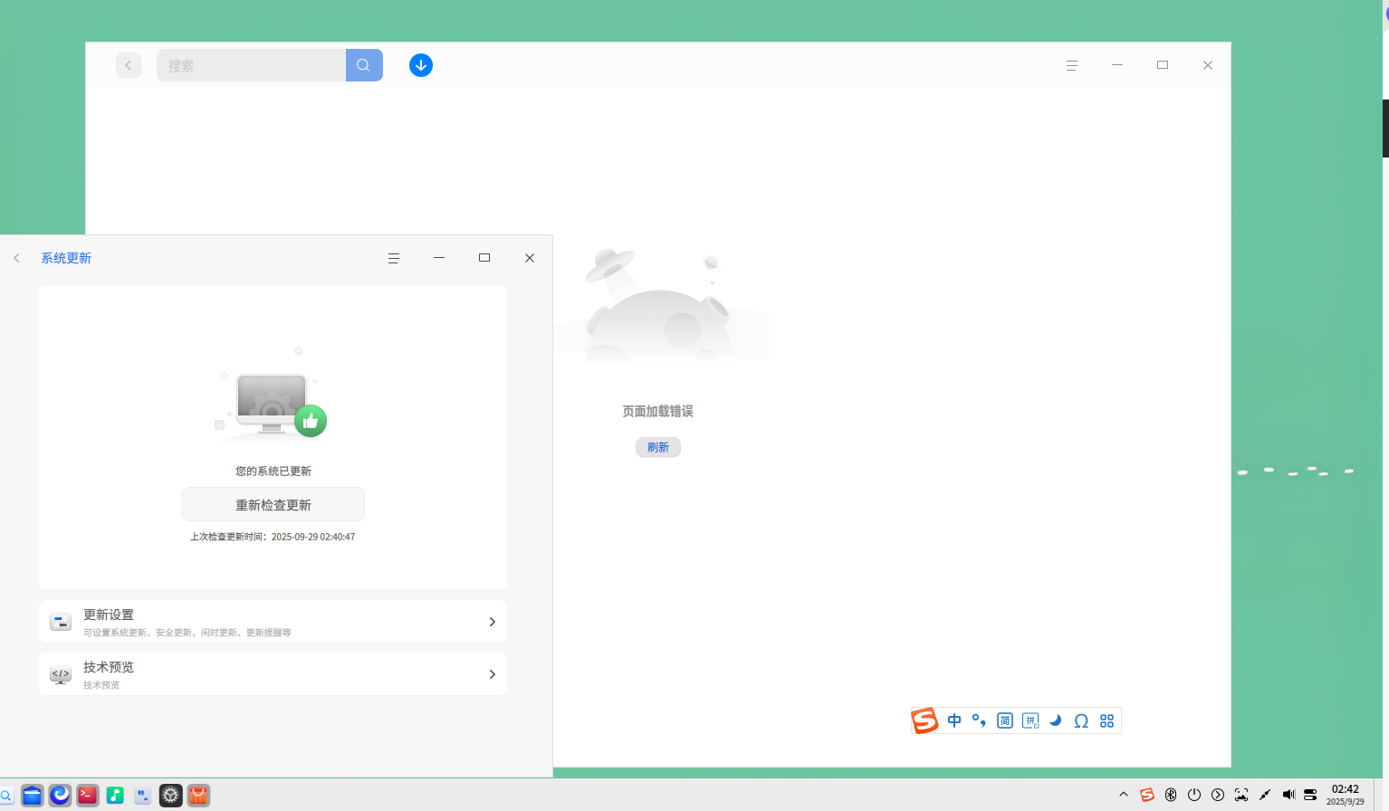Click the 重新检查更新 button
This screenshot has width=1389, height=811.
(273, 504)
